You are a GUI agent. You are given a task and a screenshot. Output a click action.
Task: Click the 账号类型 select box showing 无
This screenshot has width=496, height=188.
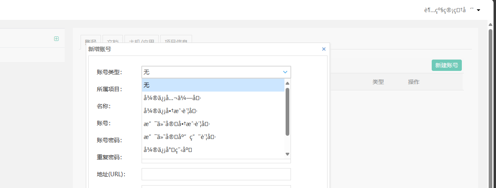click(216, 72)
